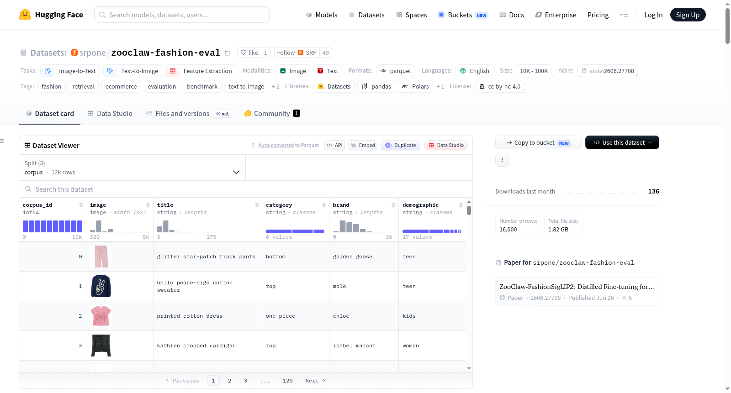
Task: Open Datasets in top navigation
Action: pos(366,15)
